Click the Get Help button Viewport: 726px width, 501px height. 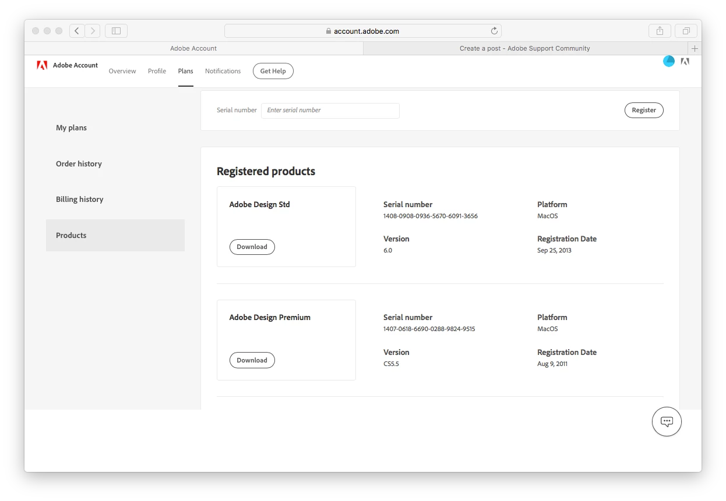(x=273, y=71)
